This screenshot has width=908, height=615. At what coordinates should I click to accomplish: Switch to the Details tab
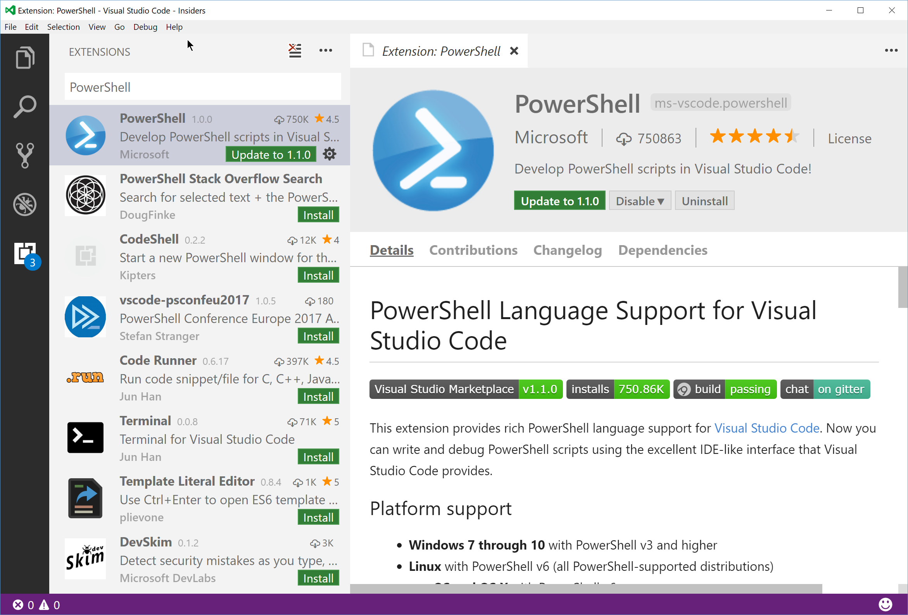tap(392, 250)
